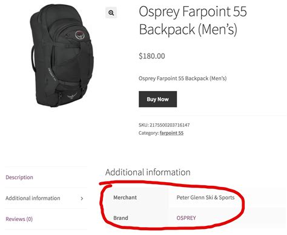Click the white Osprey bird logo on pack bottom

(72, 95)
